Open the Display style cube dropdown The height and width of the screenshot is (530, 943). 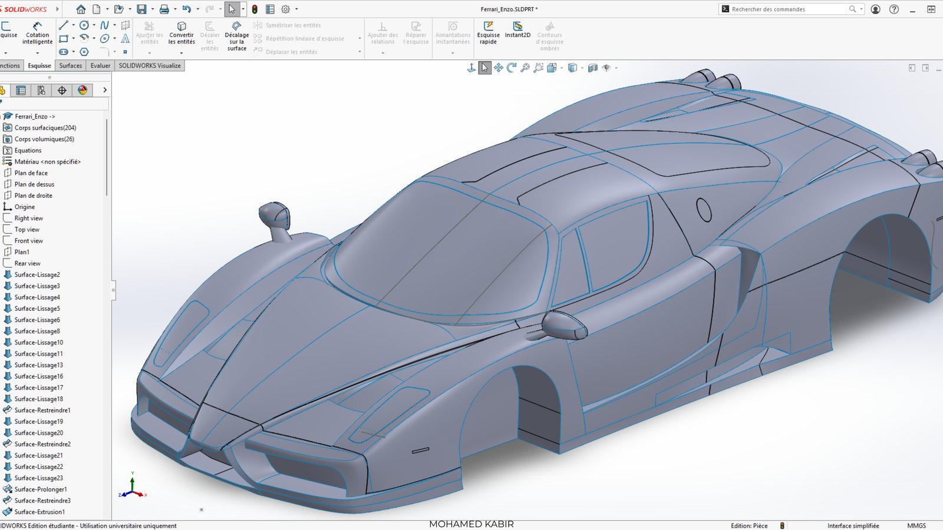click(572, 68)
